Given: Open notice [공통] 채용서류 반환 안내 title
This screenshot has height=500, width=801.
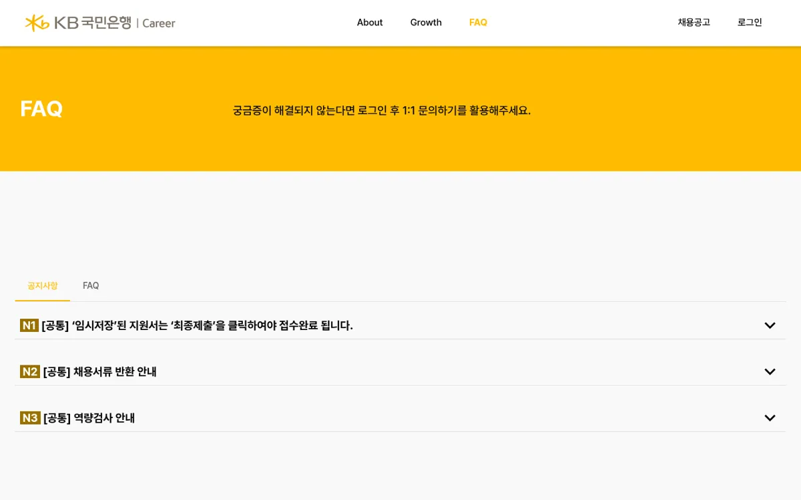Looking at the screenshot, I should 99,371.
